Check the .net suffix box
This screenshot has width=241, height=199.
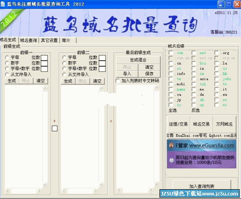coord(194,53)
